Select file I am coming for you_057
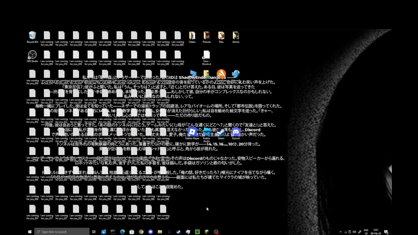This screenshot has height=235, width=418. pyautogui.click(x=105, y=212)
